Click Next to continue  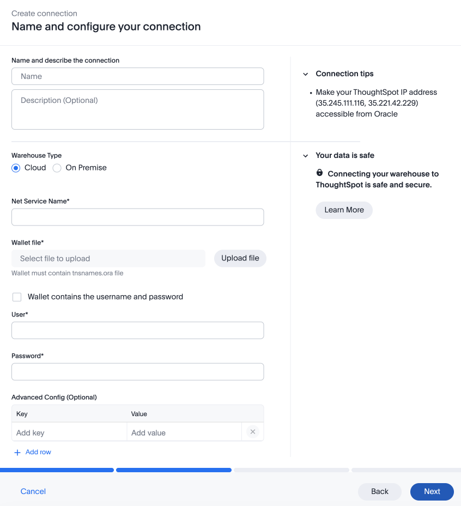[x=432, y=491]
